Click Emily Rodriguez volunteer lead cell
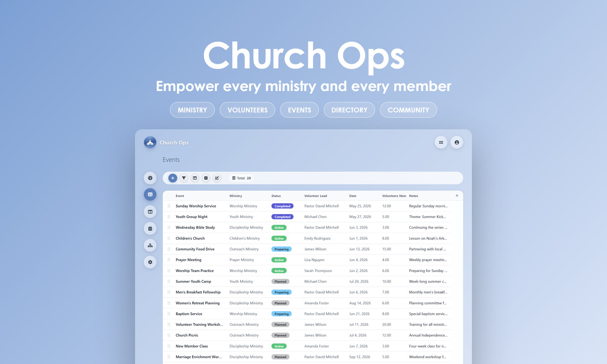Viewport: 607px width, 364px height. pos(318,238)
